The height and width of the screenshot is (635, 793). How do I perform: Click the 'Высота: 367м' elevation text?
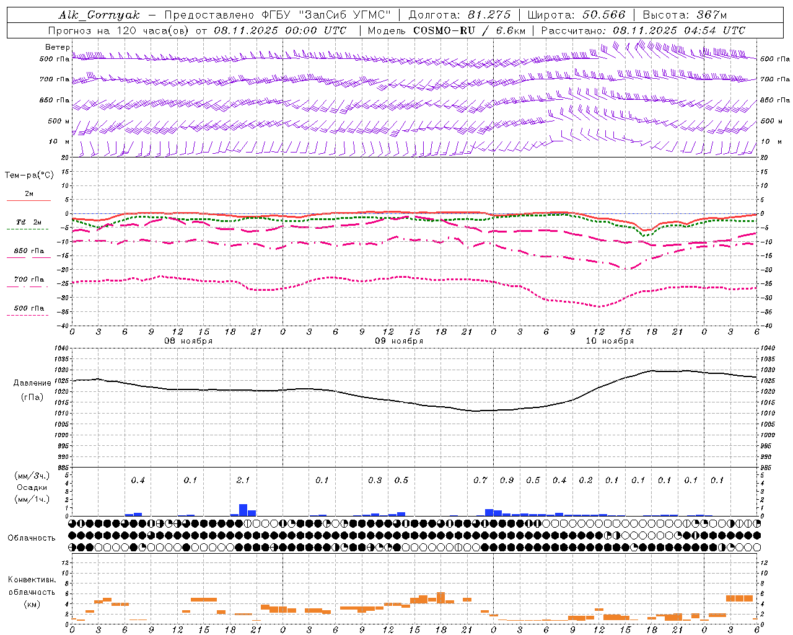click(x=685, y=15)
